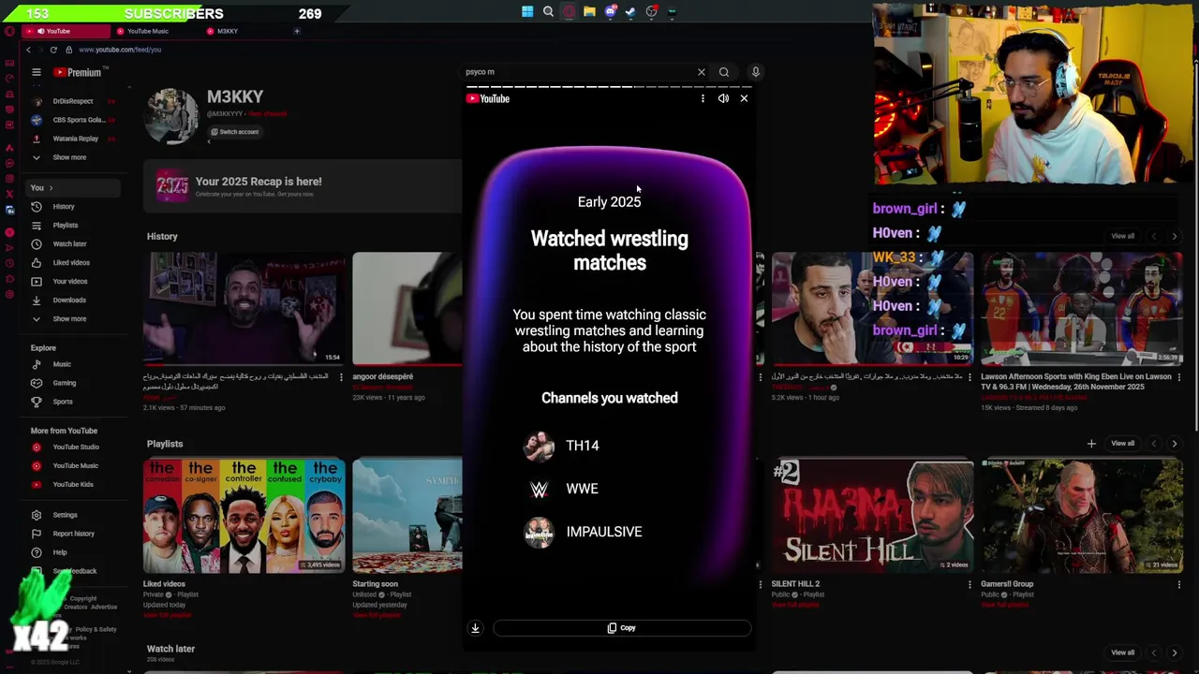Open TH14 channel in the recap
The width and height of the screenshot is (1199, 674).
click(x=561, y=446)
